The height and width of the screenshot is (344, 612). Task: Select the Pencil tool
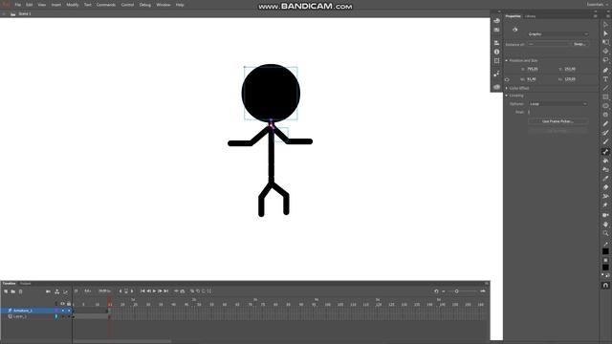(605, 123)
